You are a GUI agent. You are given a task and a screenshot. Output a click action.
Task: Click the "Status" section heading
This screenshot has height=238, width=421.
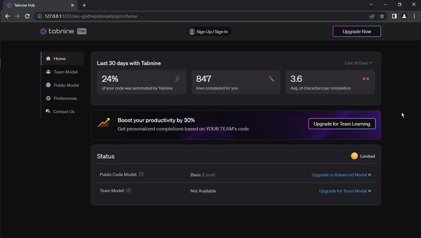tap(106, 156)
